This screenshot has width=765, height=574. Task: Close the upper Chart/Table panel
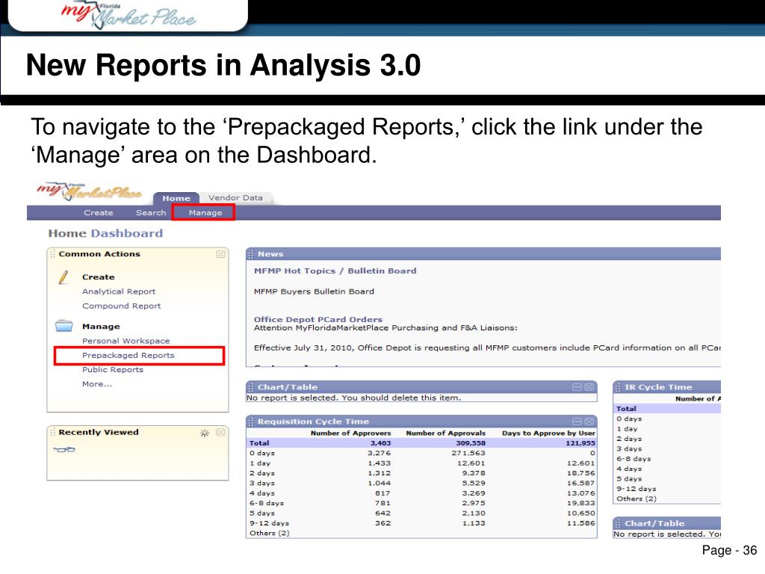click(589, 387)
